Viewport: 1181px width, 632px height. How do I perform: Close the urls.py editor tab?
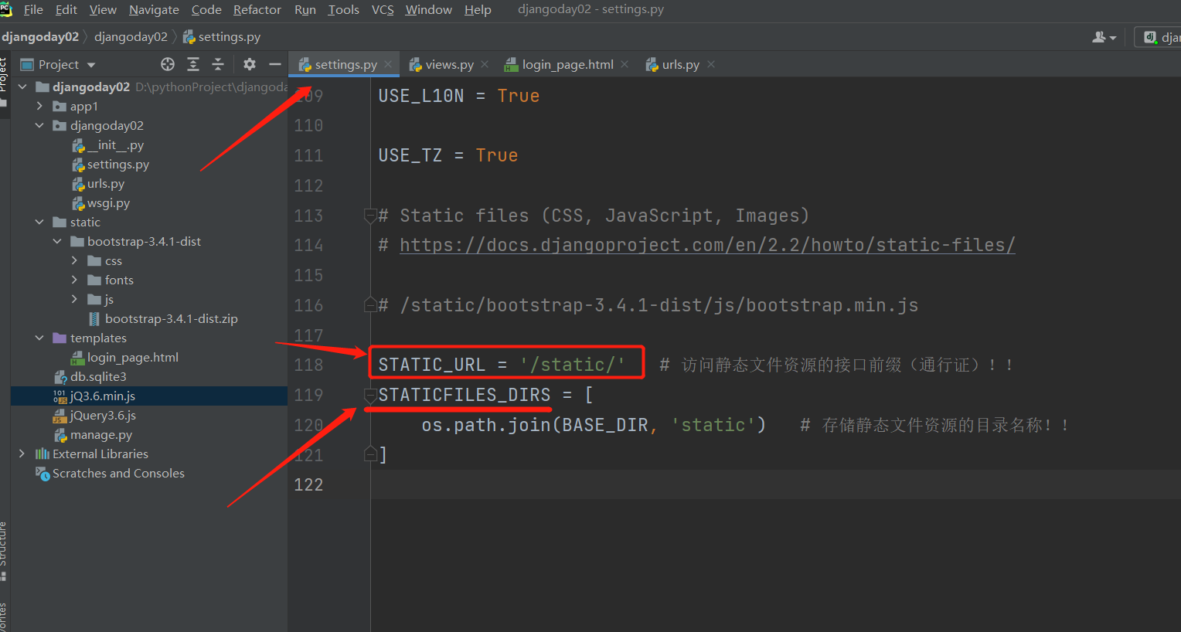(x=711, y=65)
